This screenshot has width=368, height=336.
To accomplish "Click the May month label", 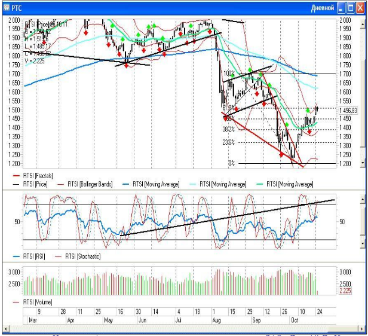I will pos(108,320).
